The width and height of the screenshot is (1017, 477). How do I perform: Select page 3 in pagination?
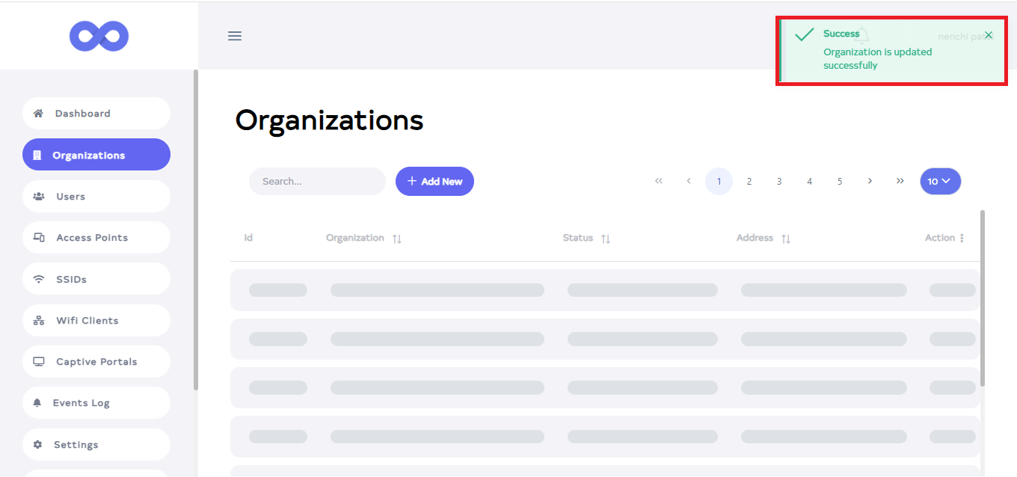coord(779,181)
